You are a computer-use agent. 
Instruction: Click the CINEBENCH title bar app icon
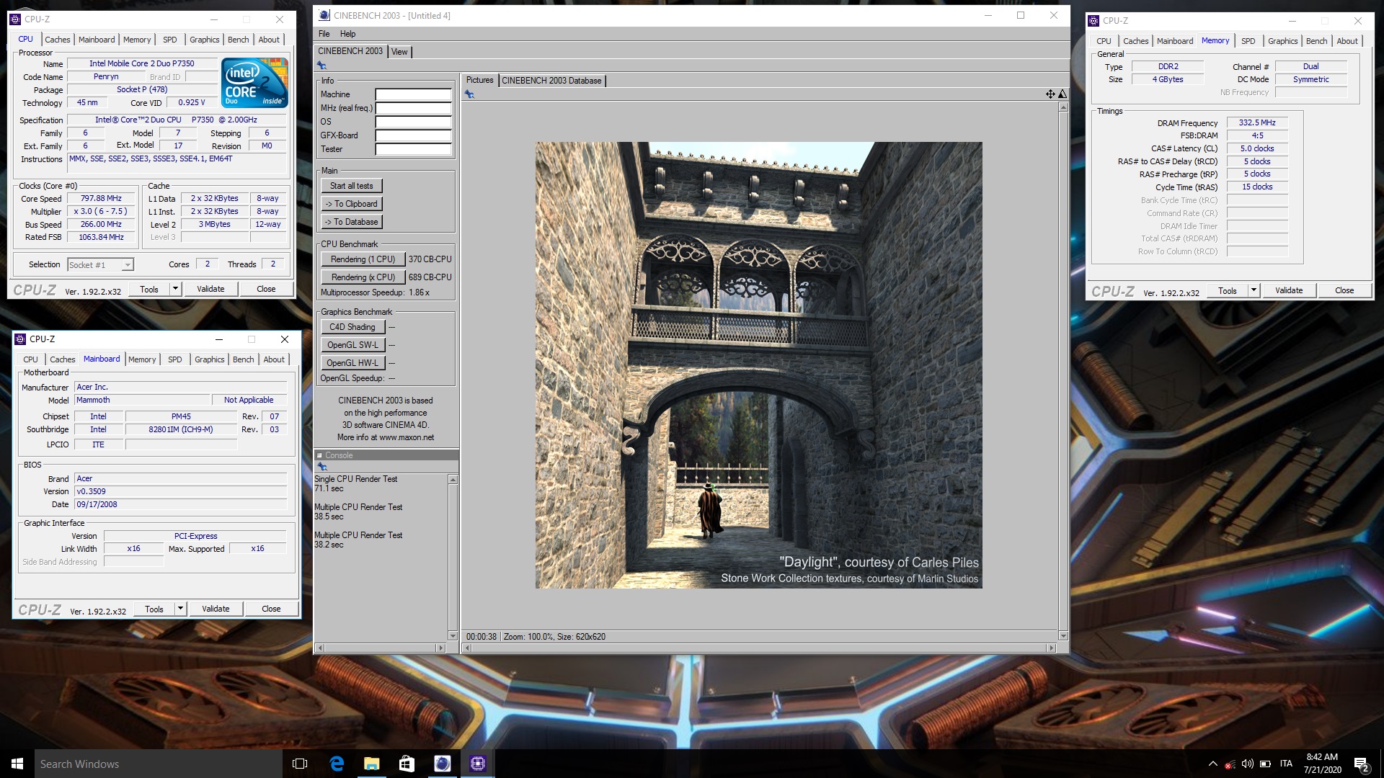click(324, 15)
